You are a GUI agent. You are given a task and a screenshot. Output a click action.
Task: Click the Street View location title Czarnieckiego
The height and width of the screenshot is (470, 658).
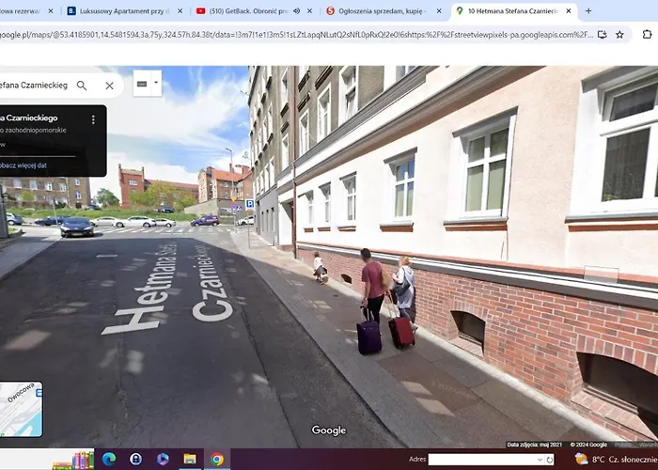coord(29,118)
